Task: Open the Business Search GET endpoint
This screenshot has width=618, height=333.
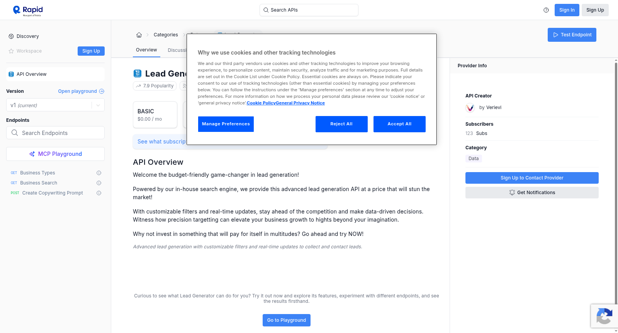Action: pyautogui.click(x=39, y=183)
